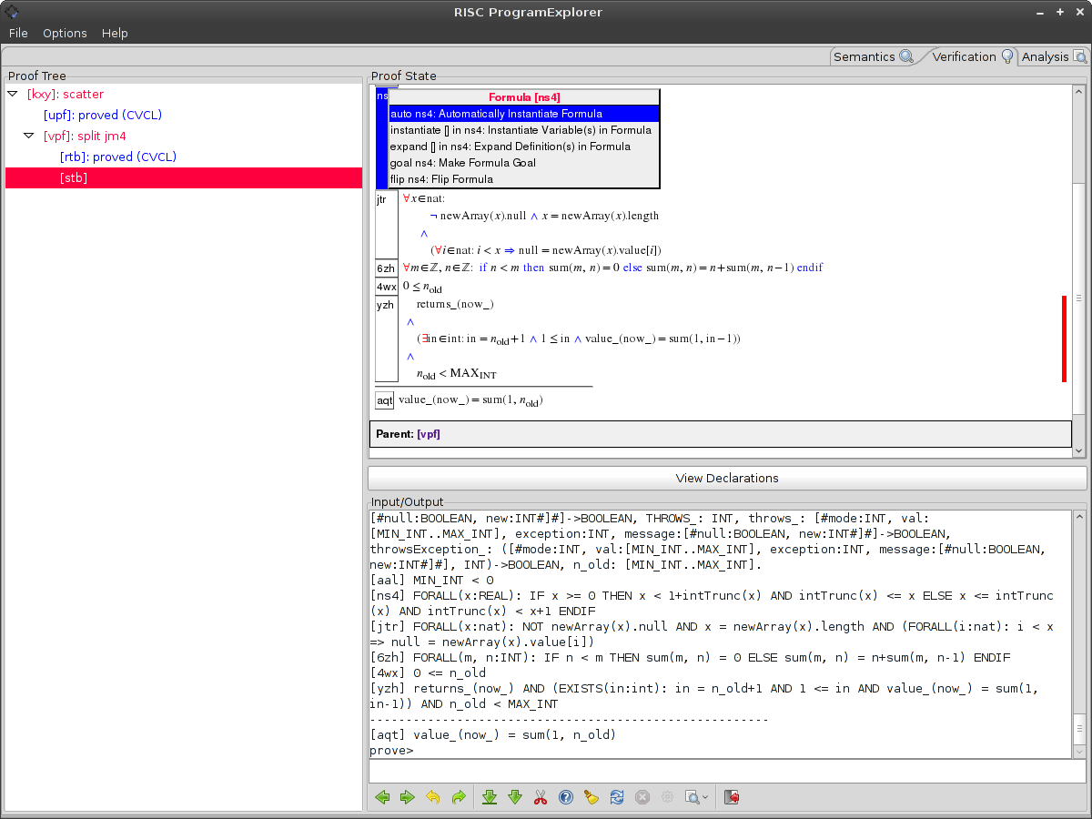Click the Proof State scrollbar up arrow
1092x819 pixels.
pyautogui.click(x=1079, y=92)
